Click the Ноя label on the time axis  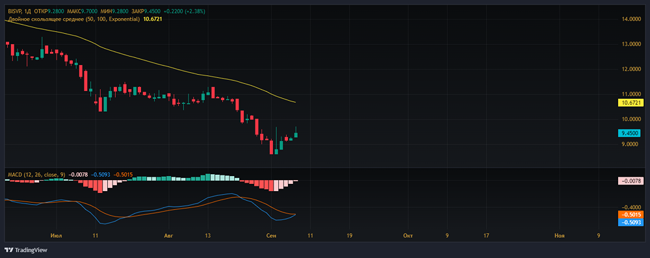point(559,236)
